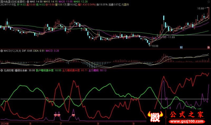This screenshot has height=125, width=211.
Task: Click the 元器件 sector label
Action: tap(125, 5)
